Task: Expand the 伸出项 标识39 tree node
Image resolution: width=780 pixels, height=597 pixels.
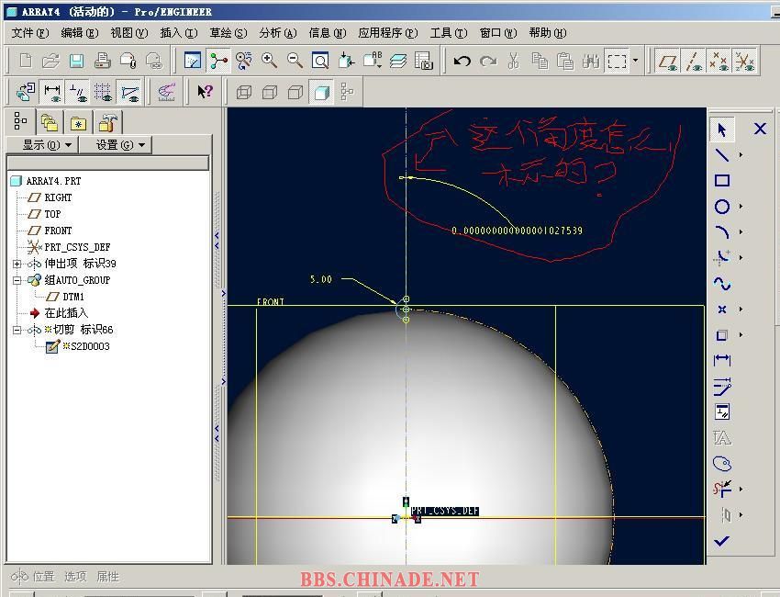Action: [x=17, y=264]
